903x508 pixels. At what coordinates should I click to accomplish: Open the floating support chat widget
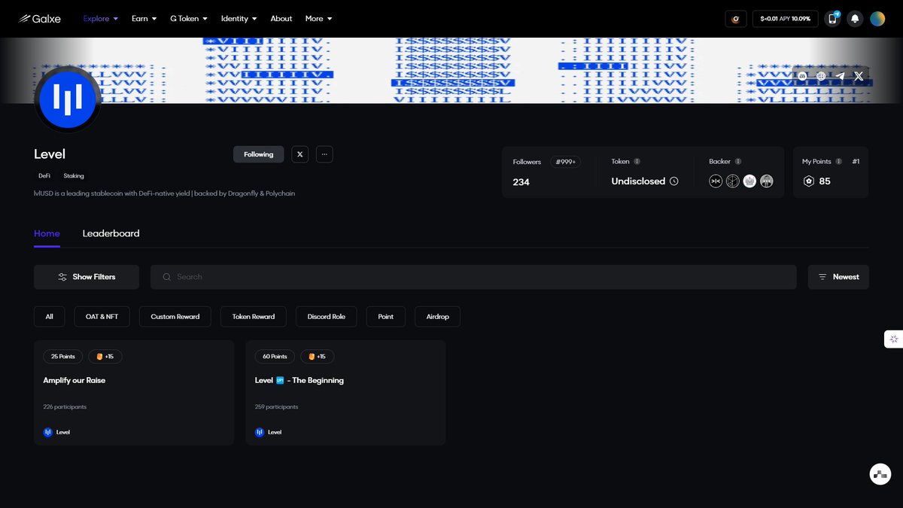pyautogui.click(x=880, y=474)
